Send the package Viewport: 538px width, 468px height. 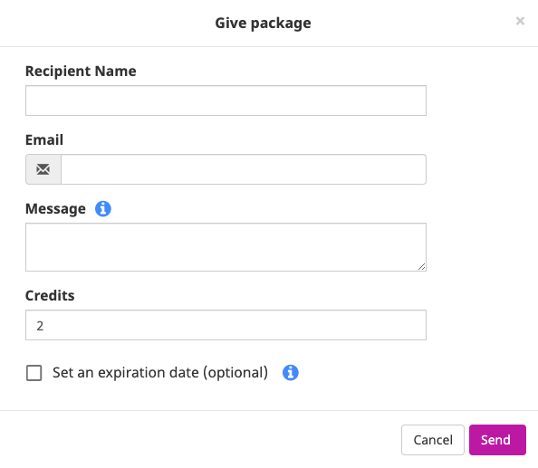(x=497, y=440)
